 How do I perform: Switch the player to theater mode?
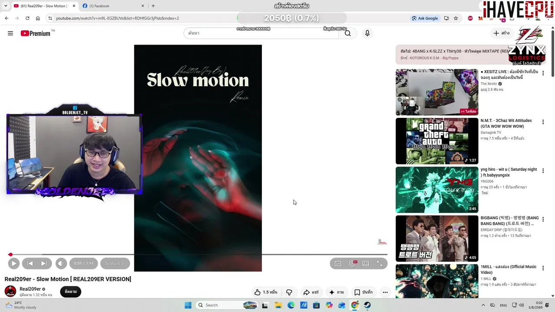click(x=366, y=263)
